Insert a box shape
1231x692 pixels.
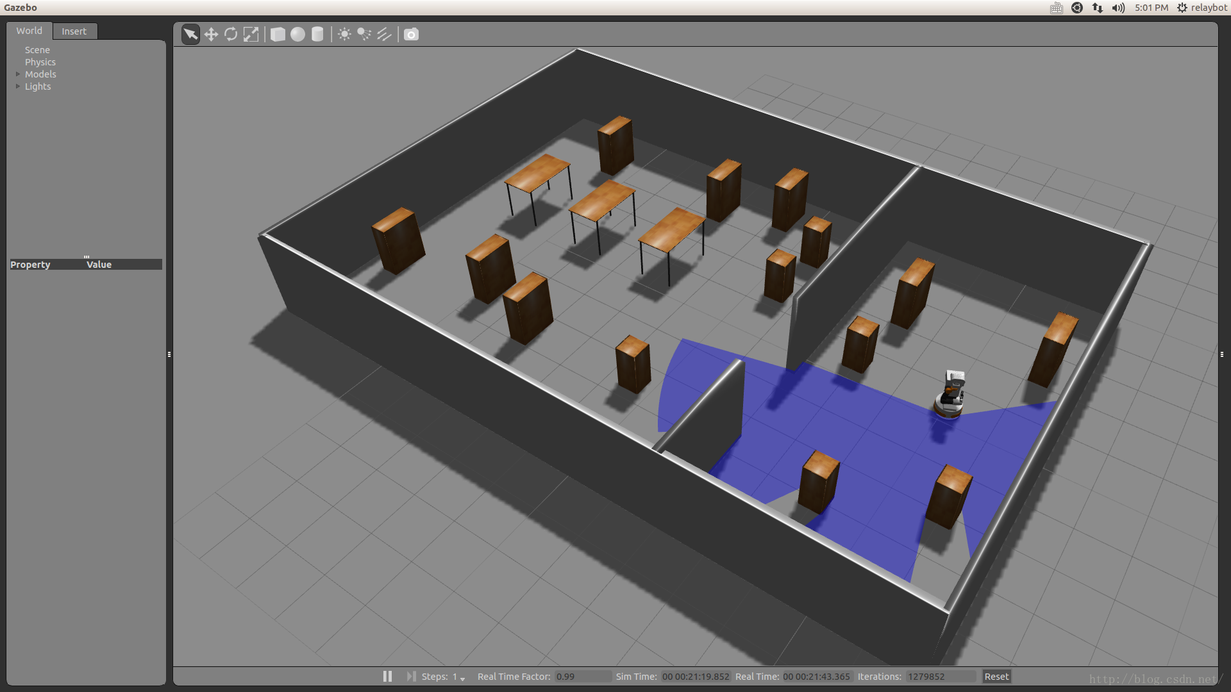(x=278, y=34)
